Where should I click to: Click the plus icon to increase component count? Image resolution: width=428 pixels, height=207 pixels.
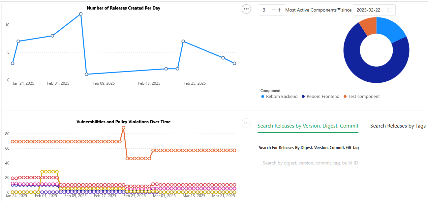[x=280, y=10]
